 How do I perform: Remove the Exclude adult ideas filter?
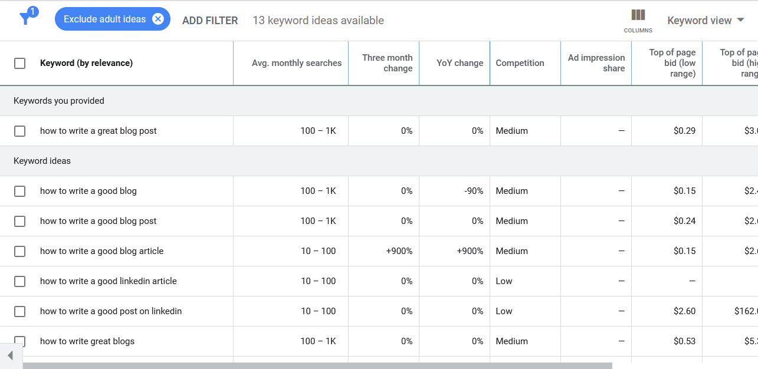[x=157, y=19]
